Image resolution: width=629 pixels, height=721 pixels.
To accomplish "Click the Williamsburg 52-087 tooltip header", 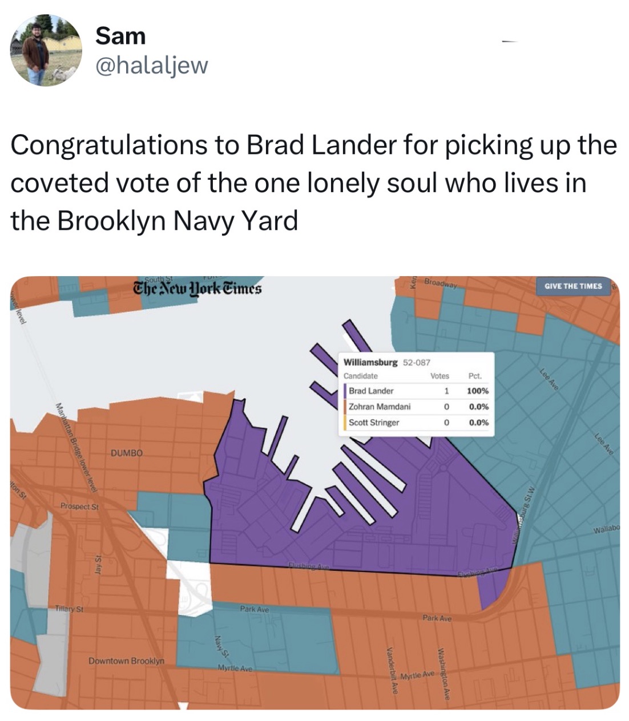I will [386, 362].
